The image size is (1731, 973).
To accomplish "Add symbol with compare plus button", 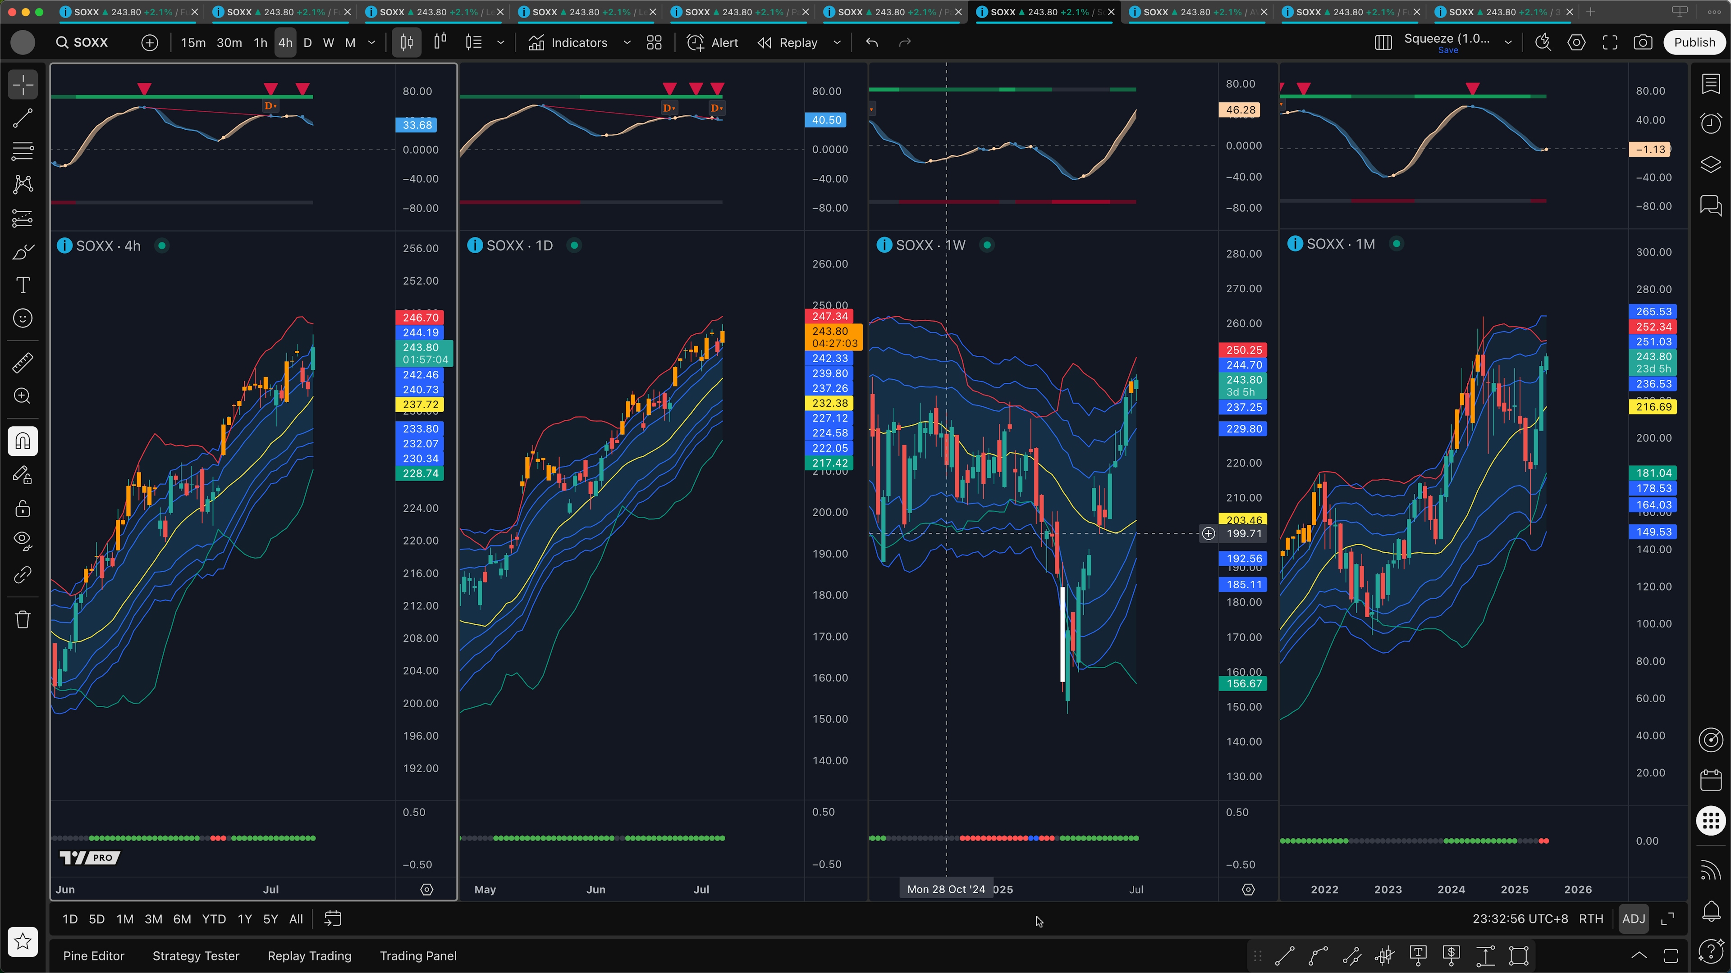I will click(x=149, y=42).
